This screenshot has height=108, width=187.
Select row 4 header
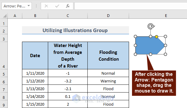[4, 56]
